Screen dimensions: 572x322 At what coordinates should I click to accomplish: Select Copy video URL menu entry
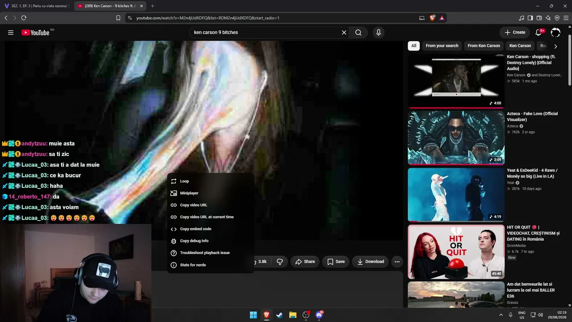[210, 205]
